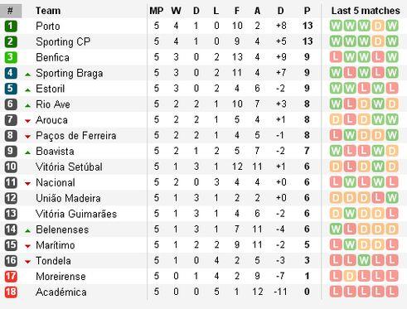Screen dimensions: 407x309
Task: Sort by the MP column header
Action: click(x=157, y=11)
